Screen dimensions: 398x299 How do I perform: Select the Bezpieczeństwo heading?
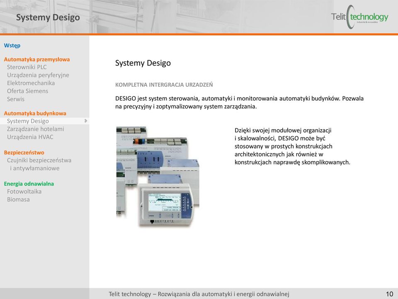tap(24, 152)
